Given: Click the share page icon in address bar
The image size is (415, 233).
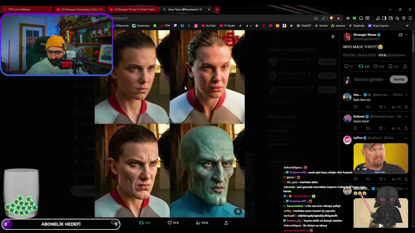Looking at the screenshot, I should [324, 18].
